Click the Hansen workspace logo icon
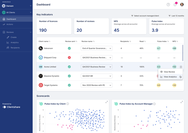This screenshot has height=133, width=188. click(4, 6)
